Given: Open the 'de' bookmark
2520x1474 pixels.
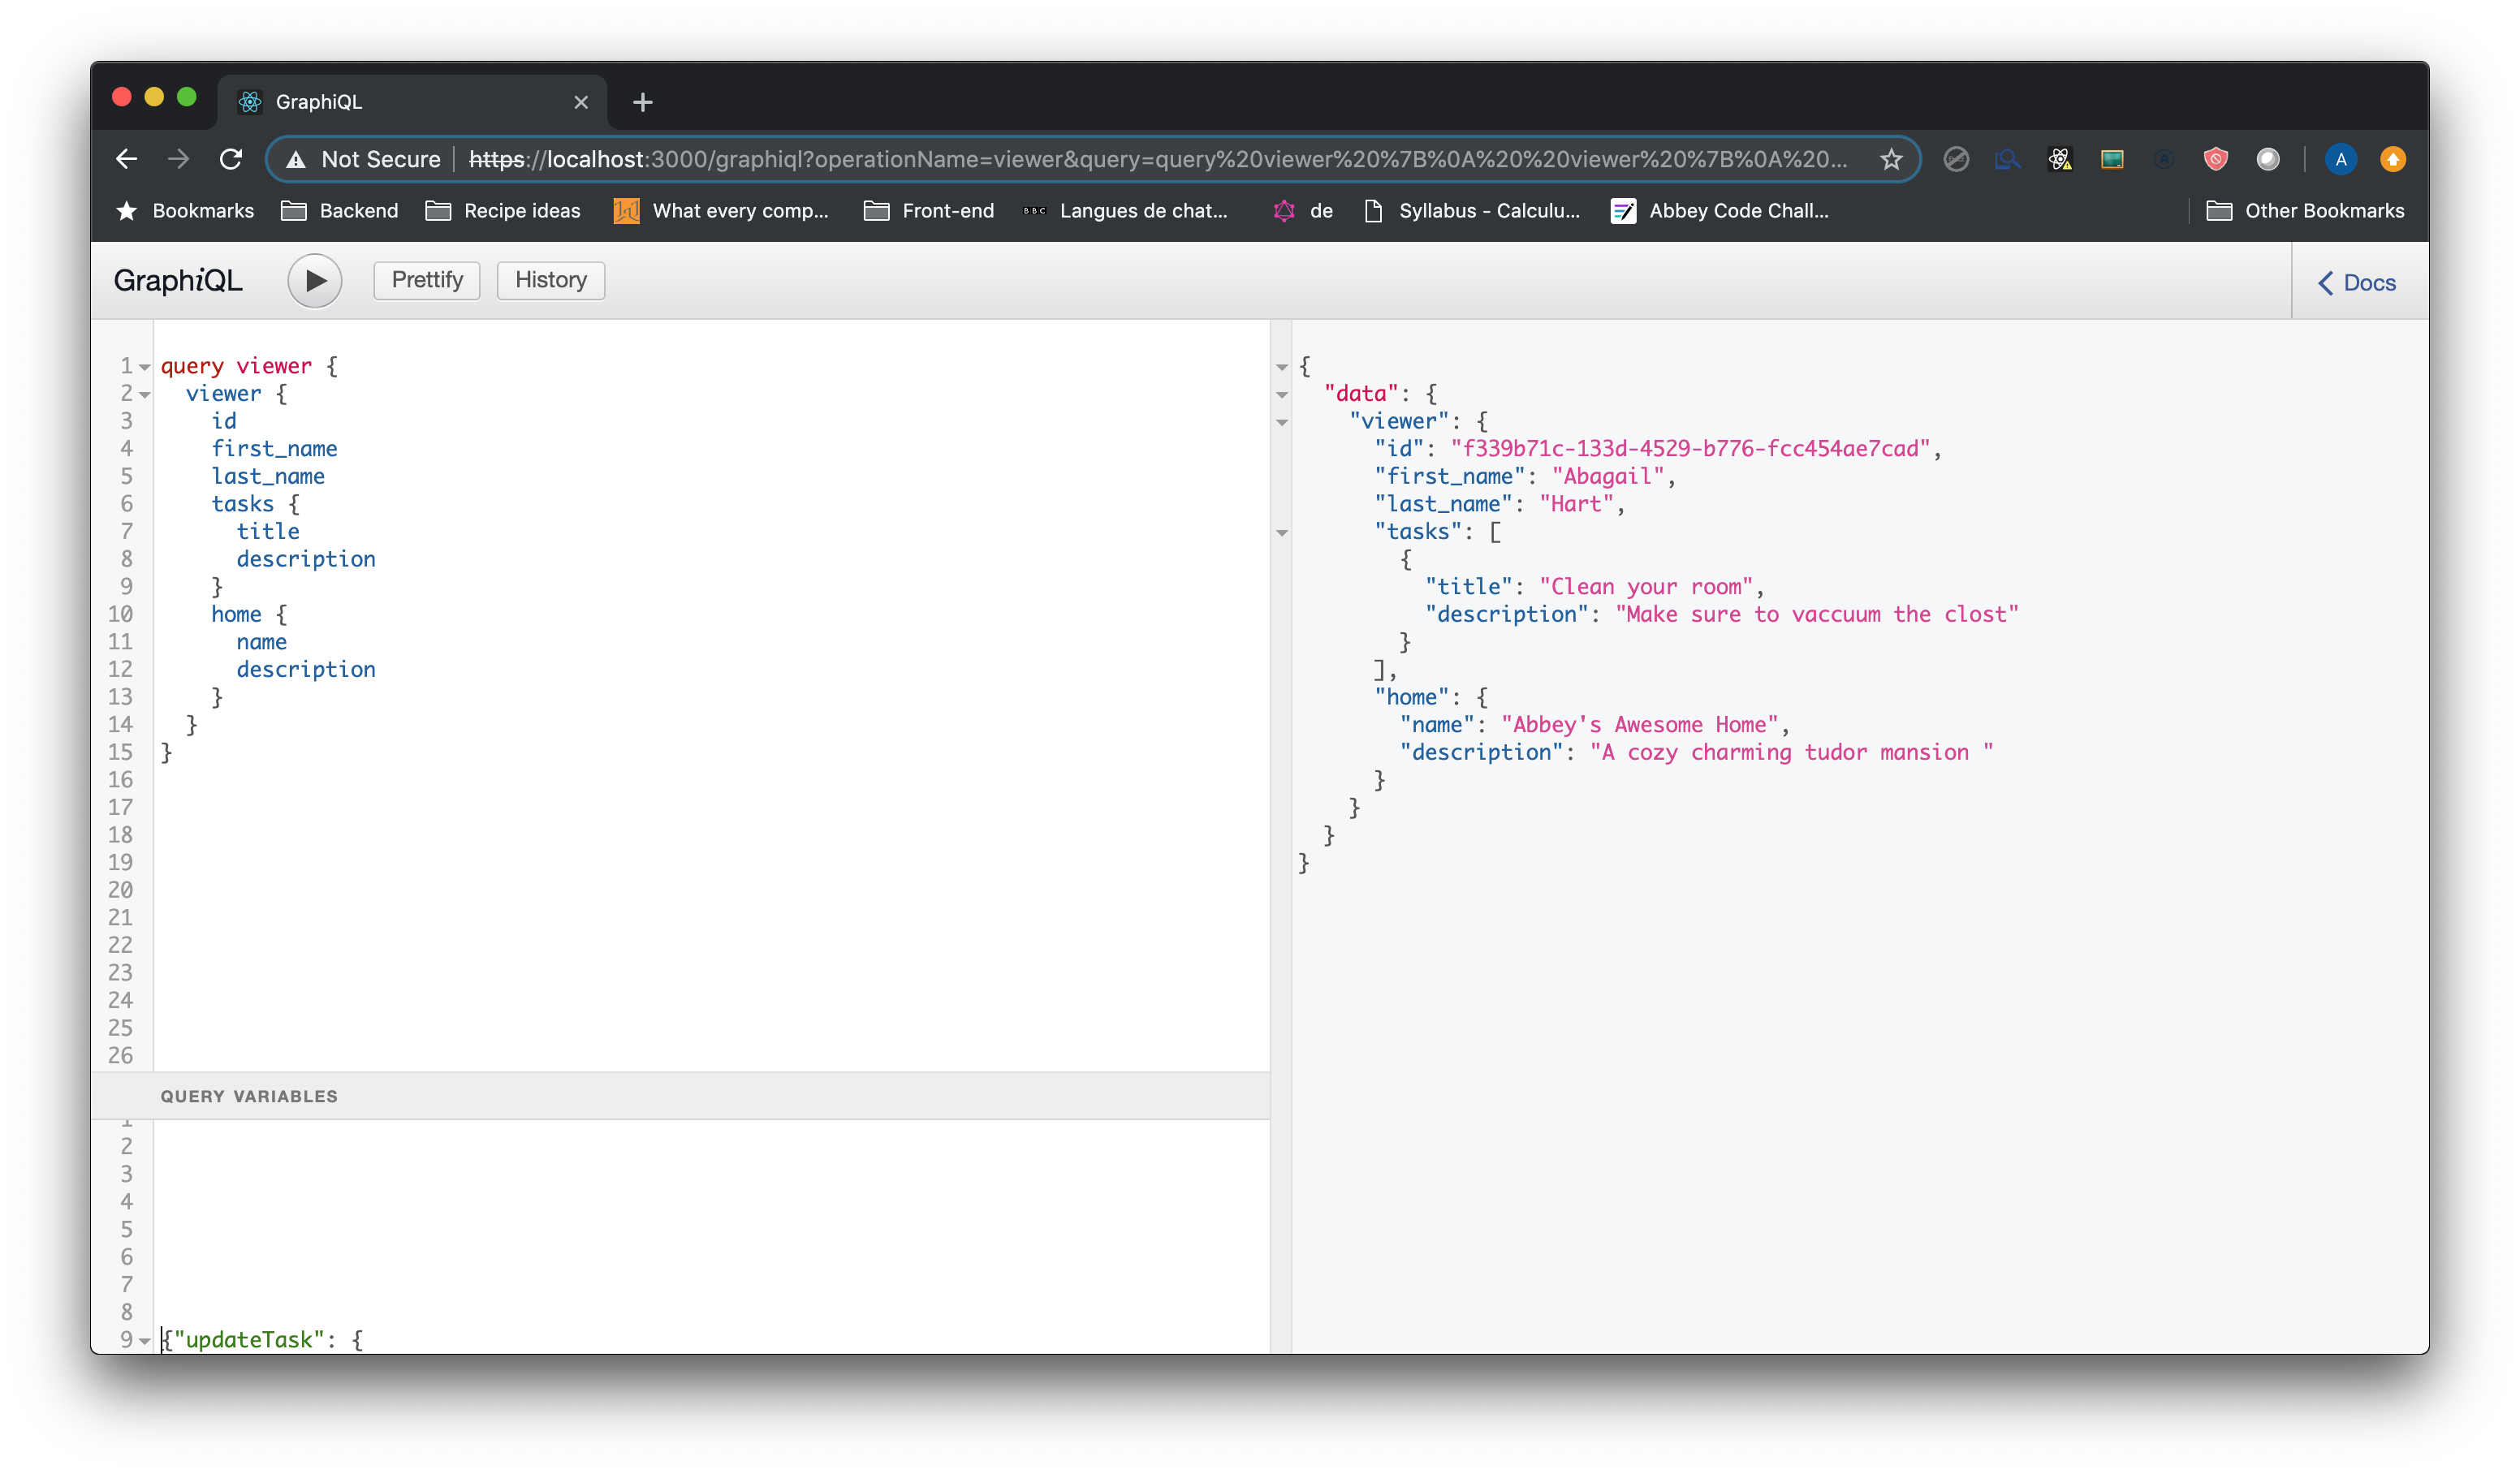Looking at the screenshot, I should pyautogui.click(x=1303, y=211).
